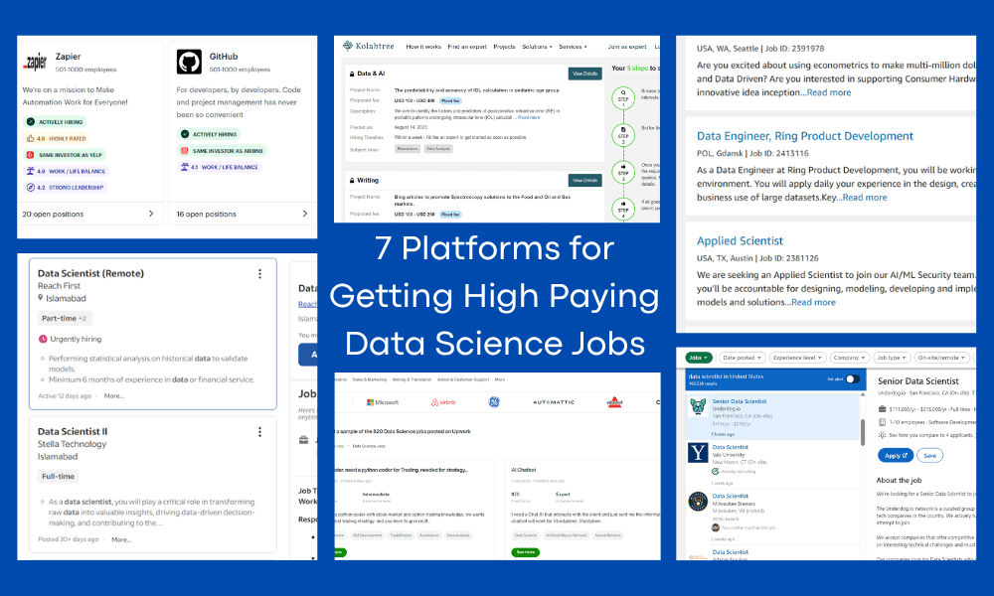Open View Details for the Data & AI project
The width and height of the screenshot is (994, 596).
584,74
